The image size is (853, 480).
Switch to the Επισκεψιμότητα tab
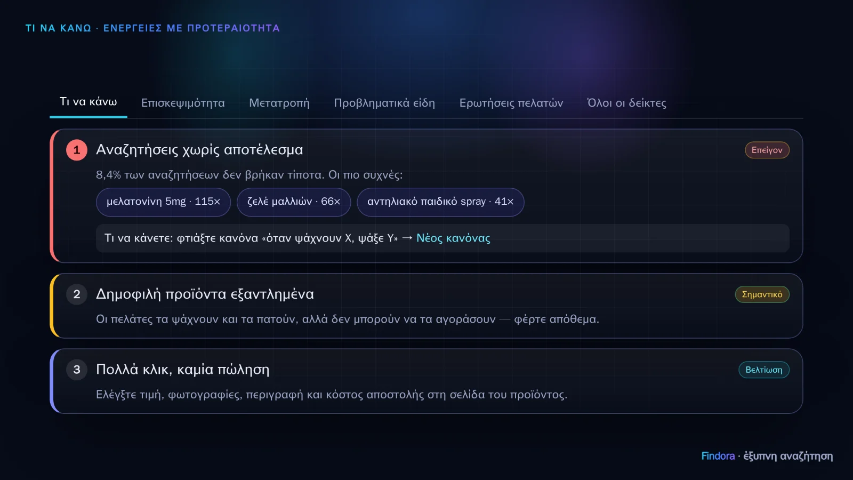click(x=183, y=103)
